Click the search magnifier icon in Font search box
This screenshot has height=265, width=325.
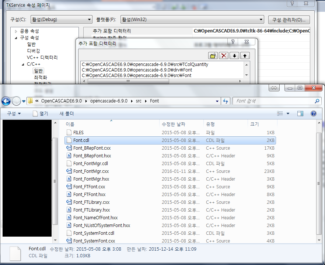click(x=317, y=101)
